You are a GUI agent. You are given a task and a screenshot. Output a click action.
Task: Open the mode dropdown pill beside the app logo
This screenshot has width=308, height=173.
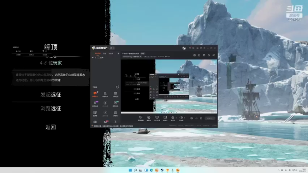112,48
